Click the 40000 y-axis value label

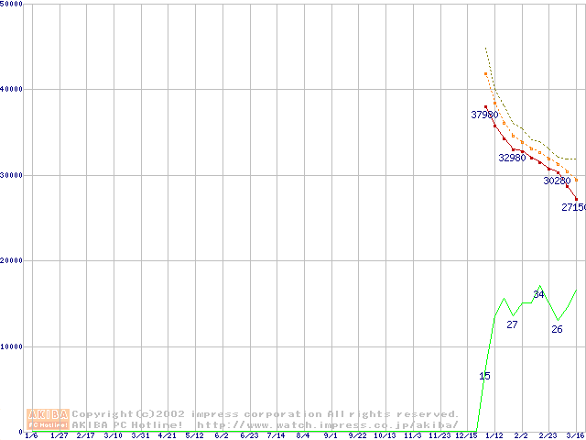[12, 89]
